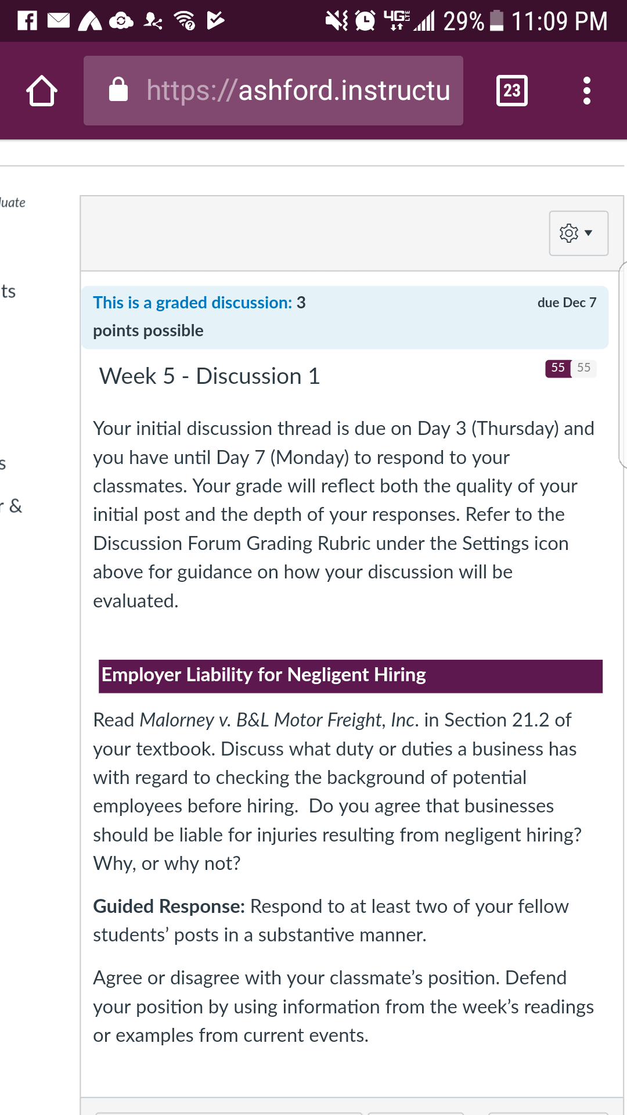This screenshot has width=627, height=1115.
Task: Open the discussion settings gear dropdown
Action: [x=578, y=233]
